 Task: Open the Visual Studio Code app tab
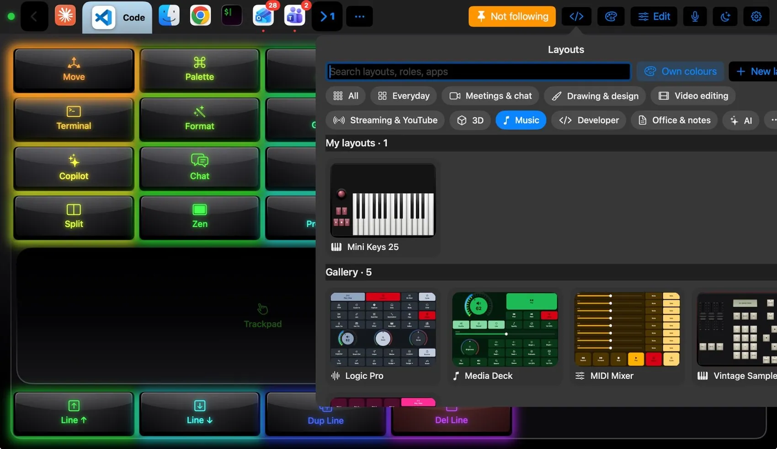(x=117, y=17)
